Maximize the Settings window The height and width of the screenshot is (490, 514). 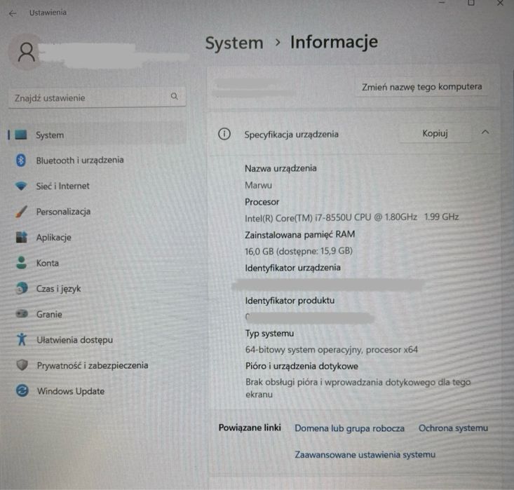point(471,3)
